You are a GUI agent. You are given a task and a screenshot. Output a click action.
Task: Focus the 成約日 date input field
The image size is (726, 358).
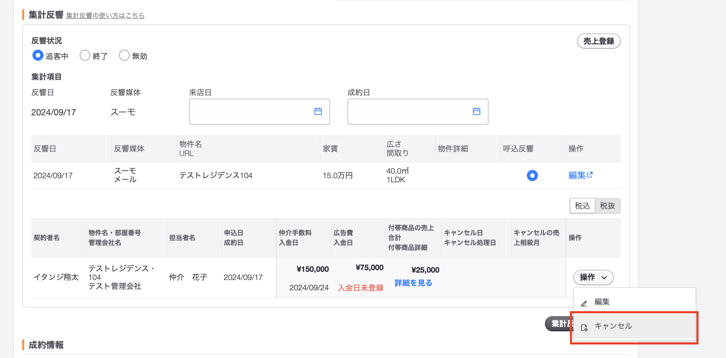pos(418,112)
